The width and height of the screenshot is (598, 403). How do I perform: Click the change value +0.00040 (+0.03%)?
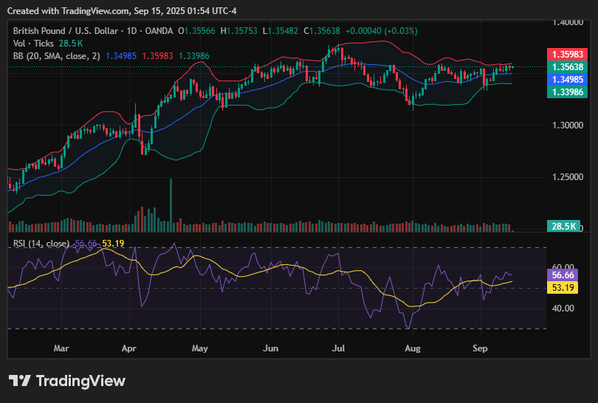click(382, 31)
